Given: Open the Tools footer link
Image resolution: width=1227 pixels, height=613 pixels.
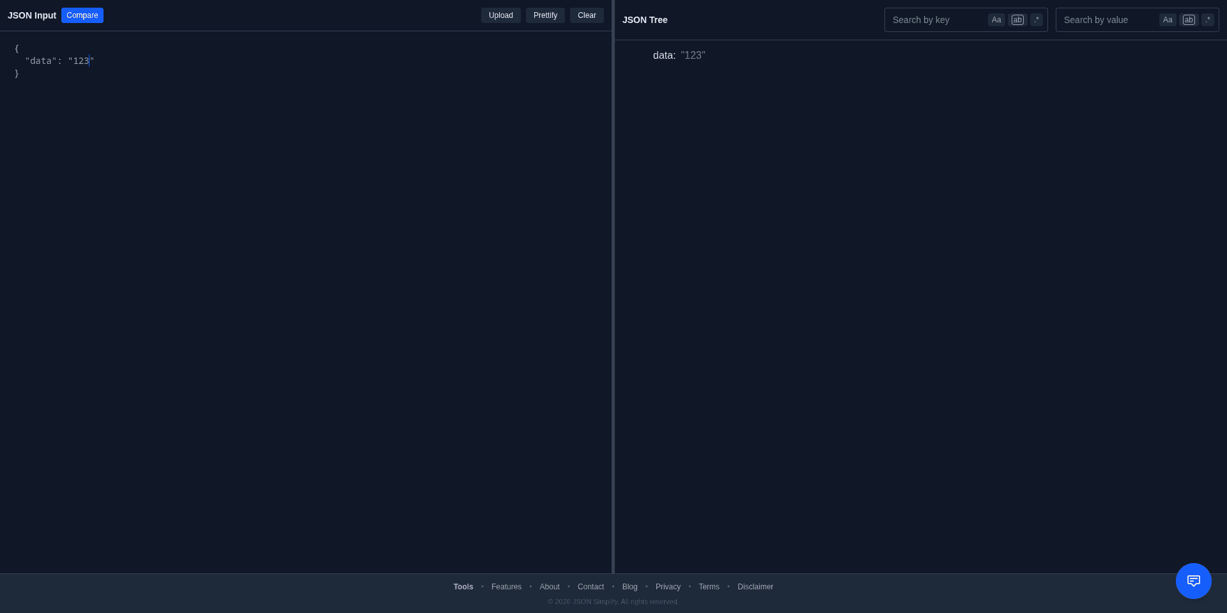Looking at the screenshot, I should coord(463,587).
